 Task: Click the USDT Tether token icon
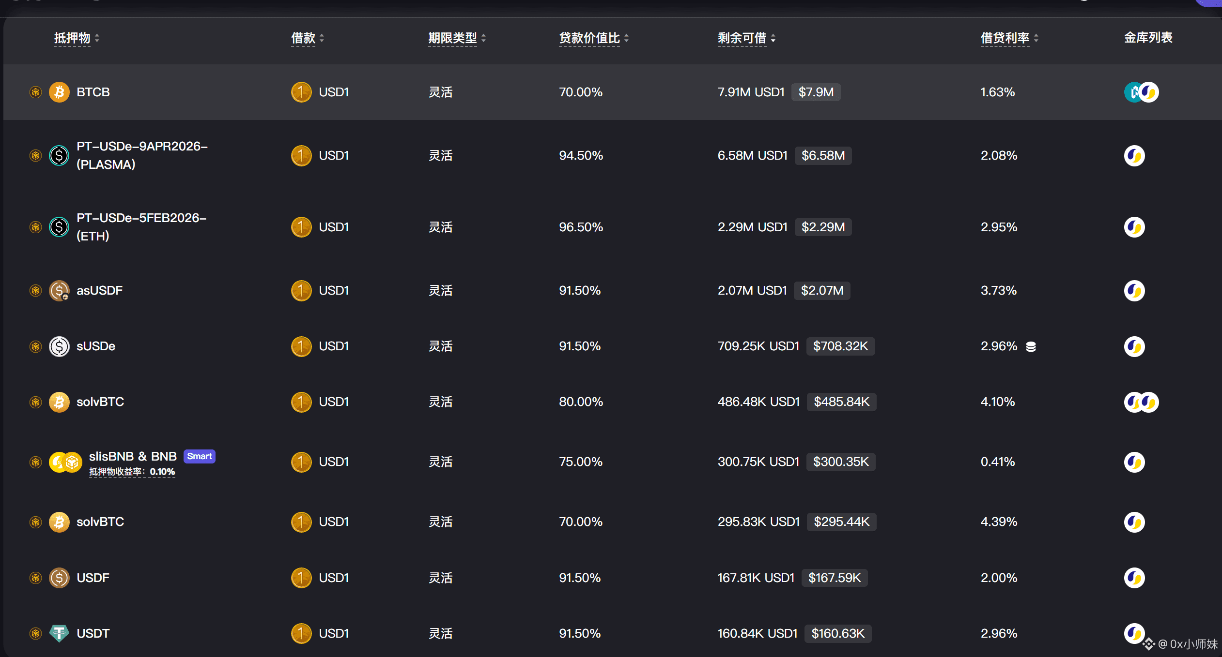pyautogui.click(x=59, y=633)
